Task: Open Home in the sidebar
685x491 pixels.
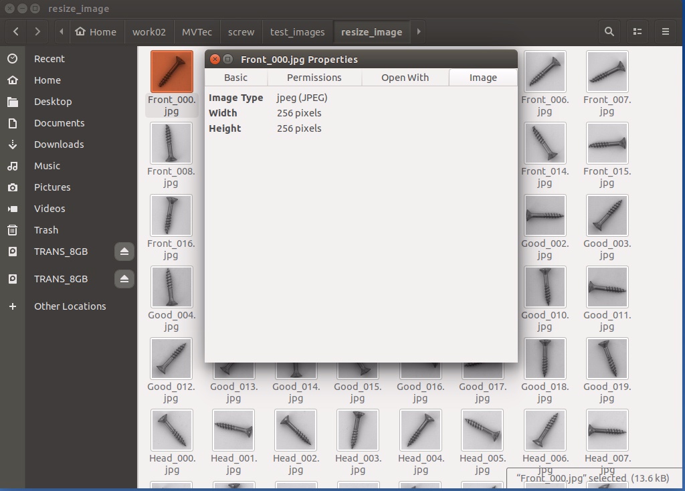Action: (69, 80)
